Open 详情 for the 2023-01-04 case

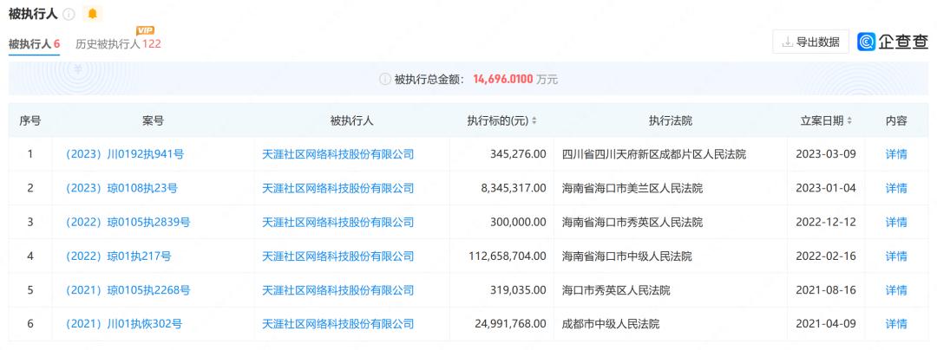point(896,188)
